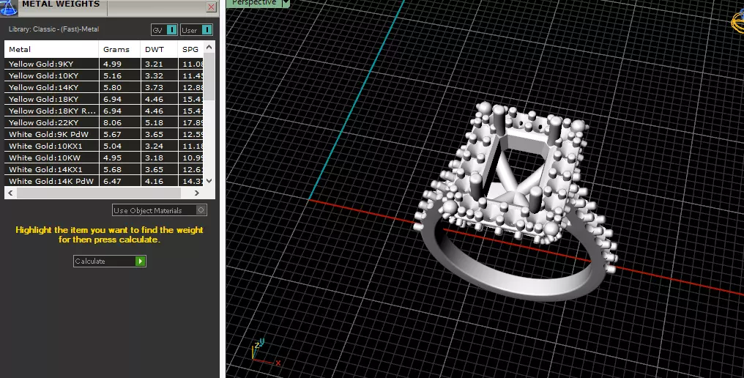
Task: Click the Calculate button
Action: point(110,262)
